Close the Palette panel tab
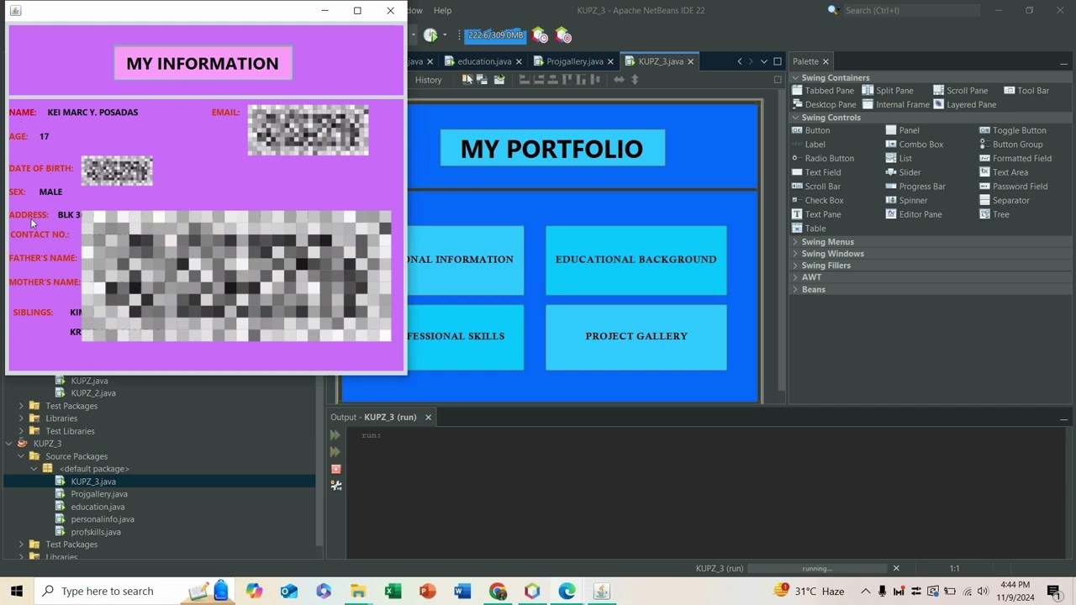 pos(825,61)
